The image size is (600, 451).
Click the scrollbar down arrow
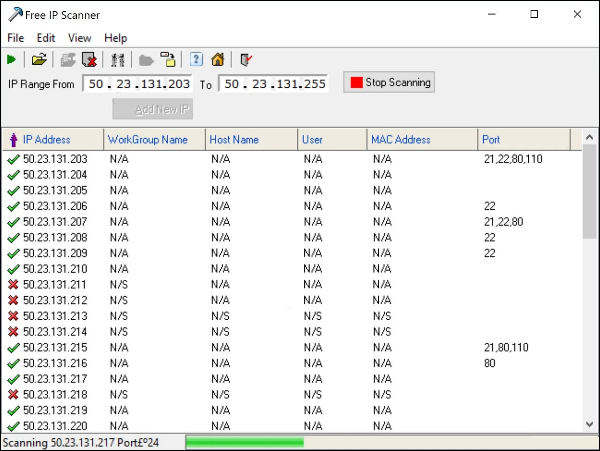coord(590,424)
